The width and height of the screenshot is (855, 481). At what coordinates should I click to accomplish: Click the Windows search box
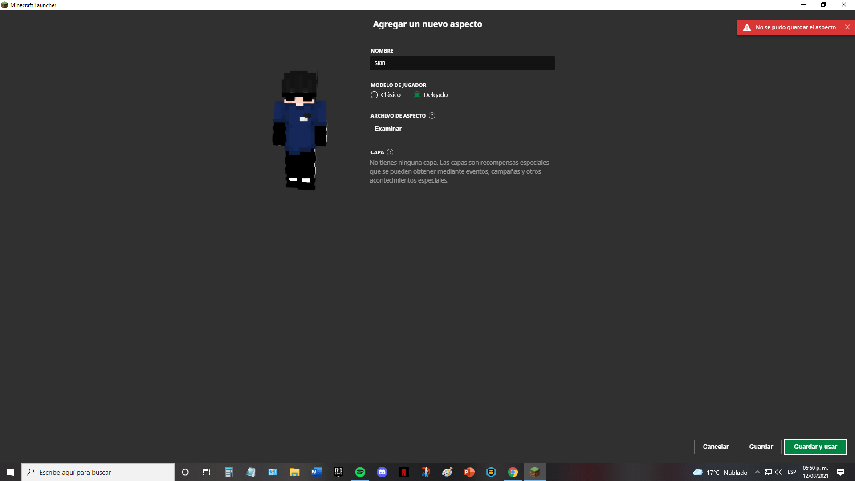coord(98,472)
